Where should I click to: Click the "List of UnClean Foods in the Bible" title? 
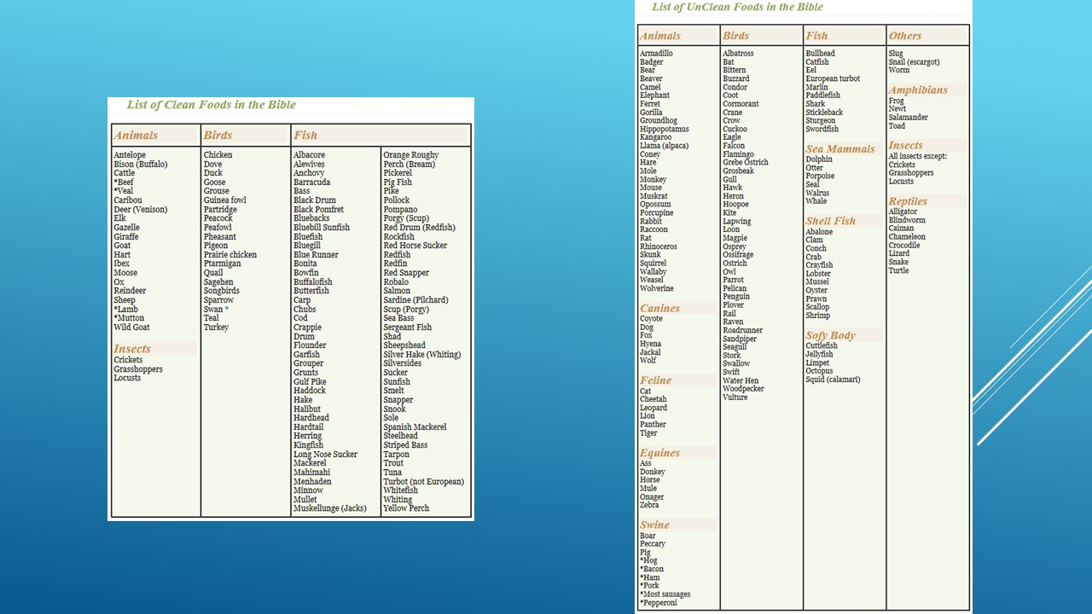[x=737, y=7]
